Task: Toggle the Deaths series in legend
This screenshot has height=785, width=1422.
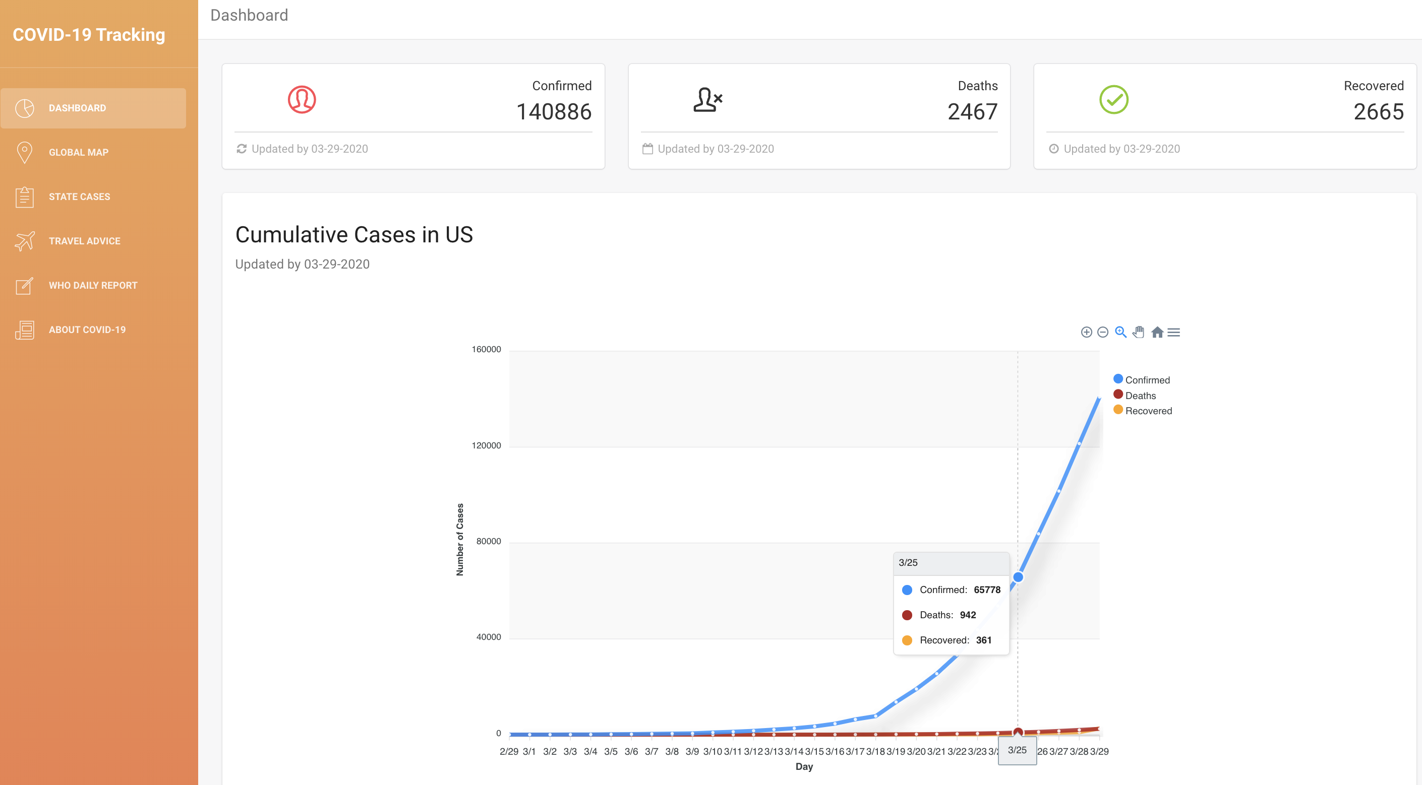Action: tap(1140, 396)
